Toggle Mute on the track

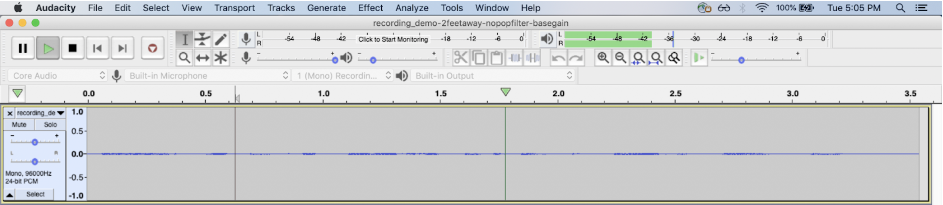pyautogui.click(x=19, y=125)
